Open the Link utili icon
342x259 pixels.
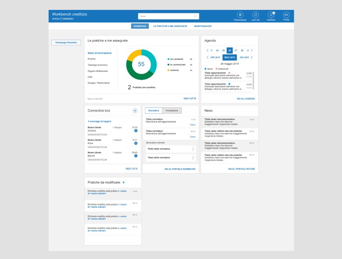[256, 15]
